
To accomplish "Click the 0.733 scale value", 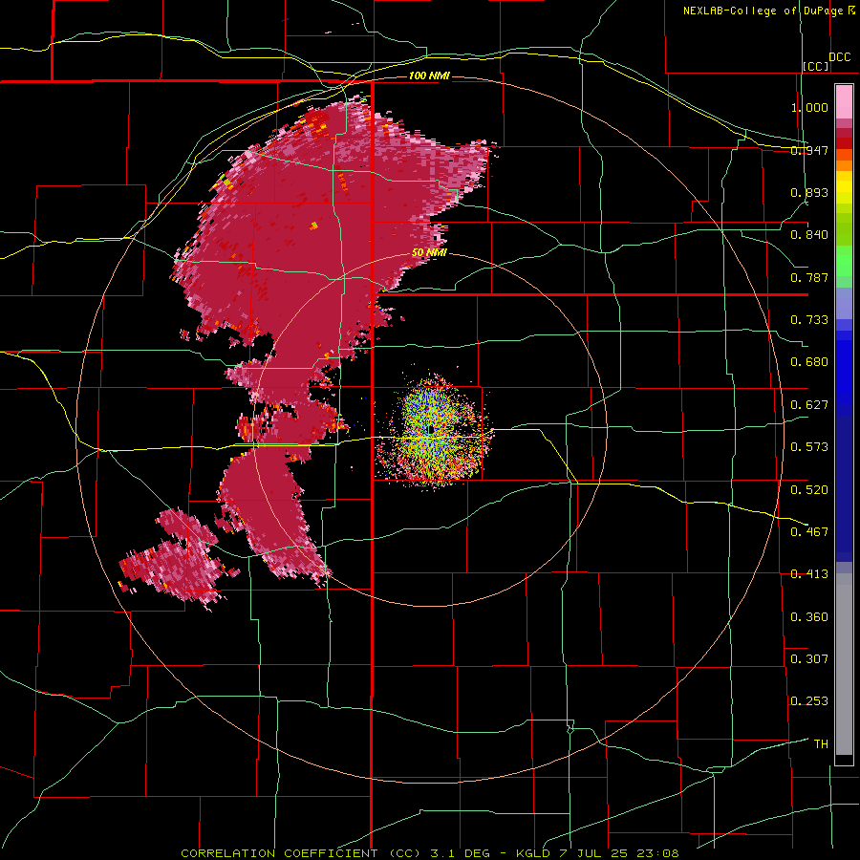I will click(x=809, y=320).
